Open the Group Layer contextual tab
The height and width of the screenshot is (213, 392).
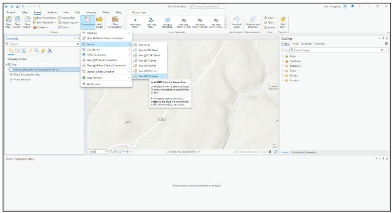coord(139,12)
